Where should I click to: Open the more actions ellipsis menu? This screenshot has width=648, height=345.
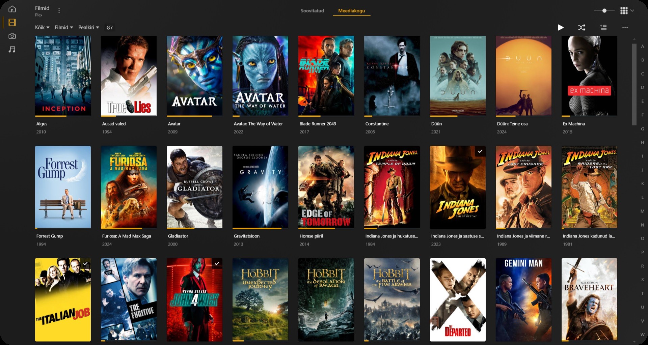(625, 28)
